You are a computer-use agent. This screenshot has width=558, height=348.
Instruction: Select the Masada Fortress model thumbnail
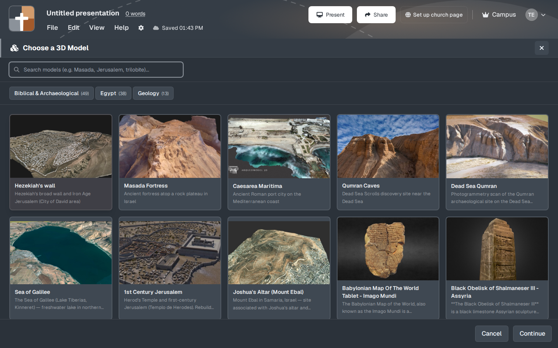(x=170, y=146)
